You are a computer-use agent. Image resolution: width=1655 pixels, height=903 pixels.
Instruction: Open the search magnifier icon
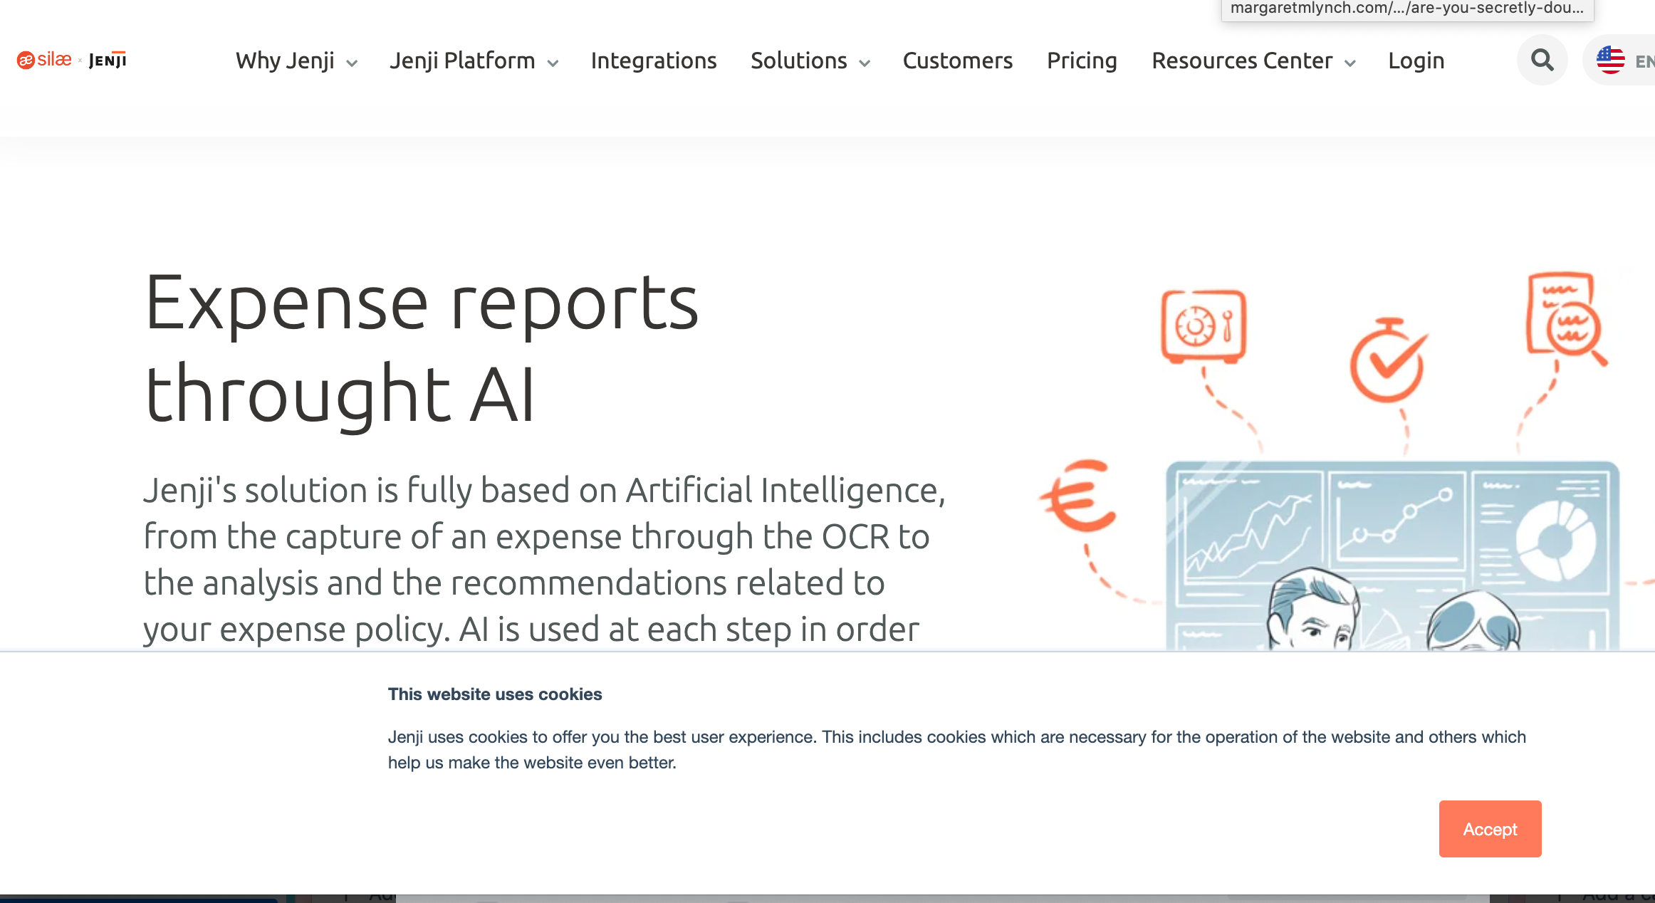pyautogui.click(x=1542, y=61)
